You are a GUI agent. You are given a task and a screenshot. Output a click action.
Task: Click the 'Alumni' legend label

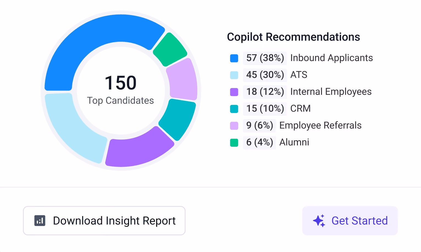pos(294,142)
